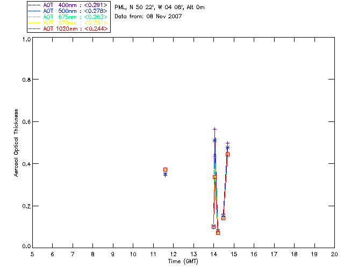Click the x-axis tick label 13

point(193,254)
